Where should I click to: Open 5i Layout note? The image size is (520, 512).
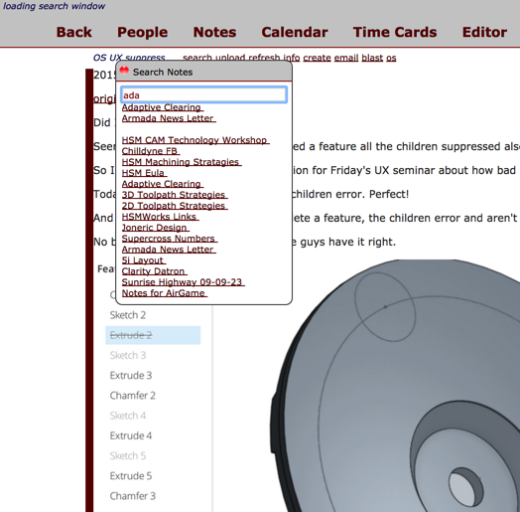(x=144, y=260)
